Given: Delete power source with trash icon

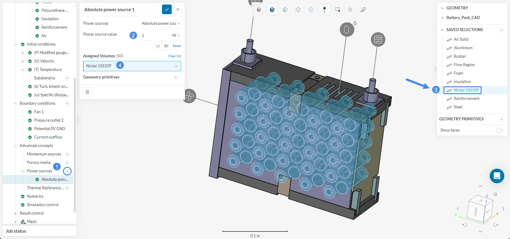Looking at the screenshot, I should pos(87,92).
